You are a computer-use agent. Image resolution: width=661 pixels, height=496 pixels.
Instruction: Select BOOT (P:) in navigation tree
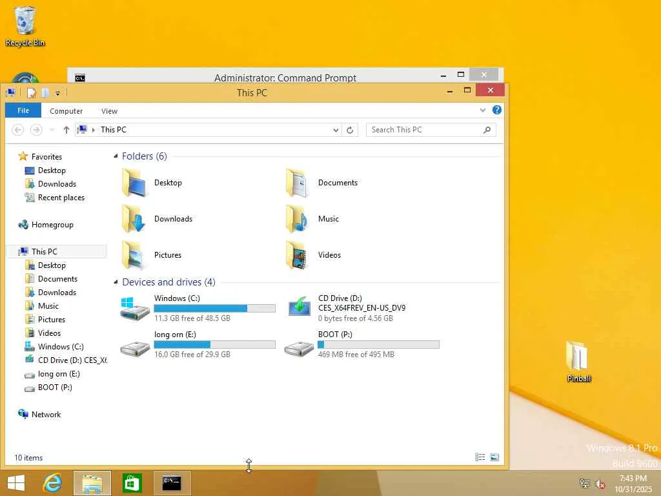[x=55, y=387]
